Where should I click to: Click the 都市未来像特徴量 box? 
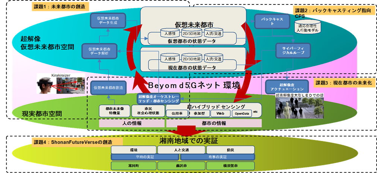(114, 111)
